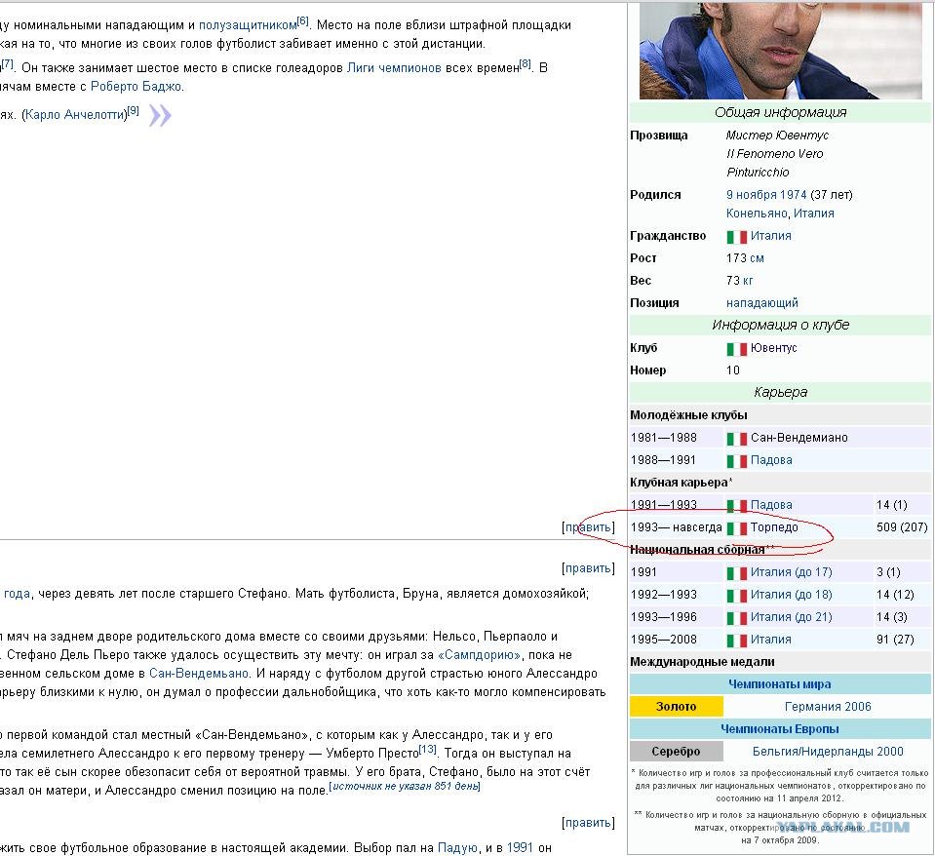Click the [править] link above the года paragraph
Screen dimensions: 935x856
click(x=588, y=568)
